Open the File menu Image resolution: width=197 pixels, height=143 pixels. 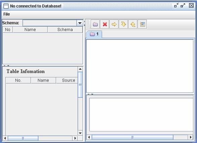[x=6, y=14]
